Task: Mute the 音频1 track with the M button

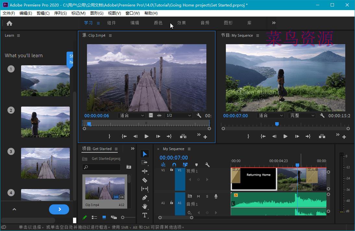Action: 199,197
